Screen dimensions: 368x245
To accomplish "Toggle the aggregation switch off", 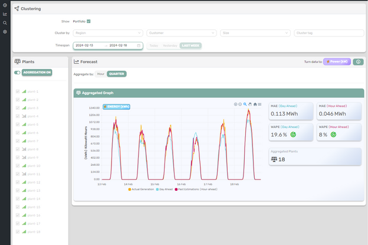I will [17, 73].
